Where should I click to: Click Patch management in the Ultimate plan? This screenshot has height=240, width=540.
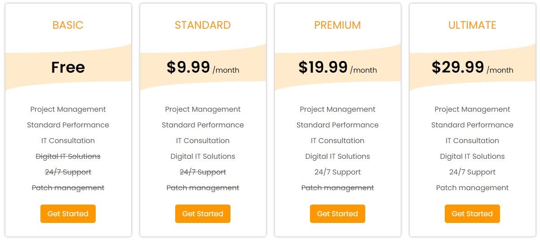tap(472, 188)
